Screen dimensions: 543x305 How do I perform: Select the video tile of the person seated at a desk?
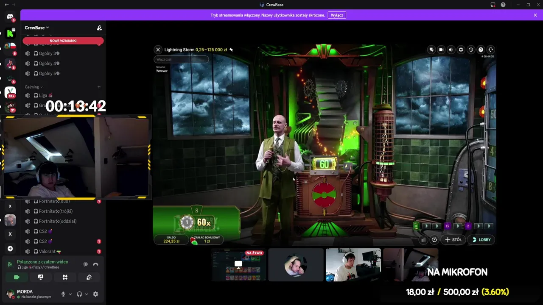click(x=353, y=265)
